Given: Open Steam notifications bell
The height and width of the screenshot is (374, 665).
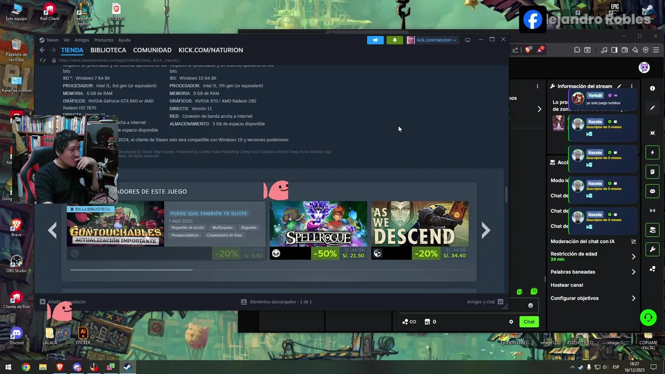Looking at the screenshot, I should [x=394, y=40].
